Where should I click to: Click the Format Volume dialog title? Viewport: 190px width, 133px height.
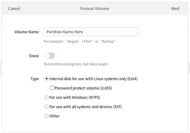[95, 8]
